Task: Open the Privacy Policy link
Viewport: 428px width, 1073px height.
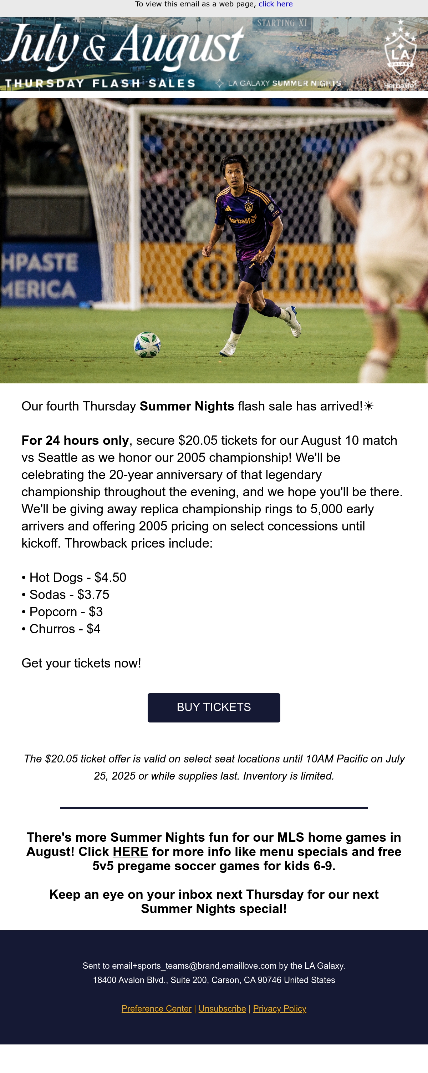Action: pos(280,1008)
